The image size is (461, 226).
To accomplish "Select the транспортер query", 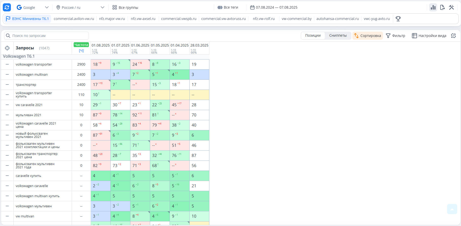I will point(26,85).
